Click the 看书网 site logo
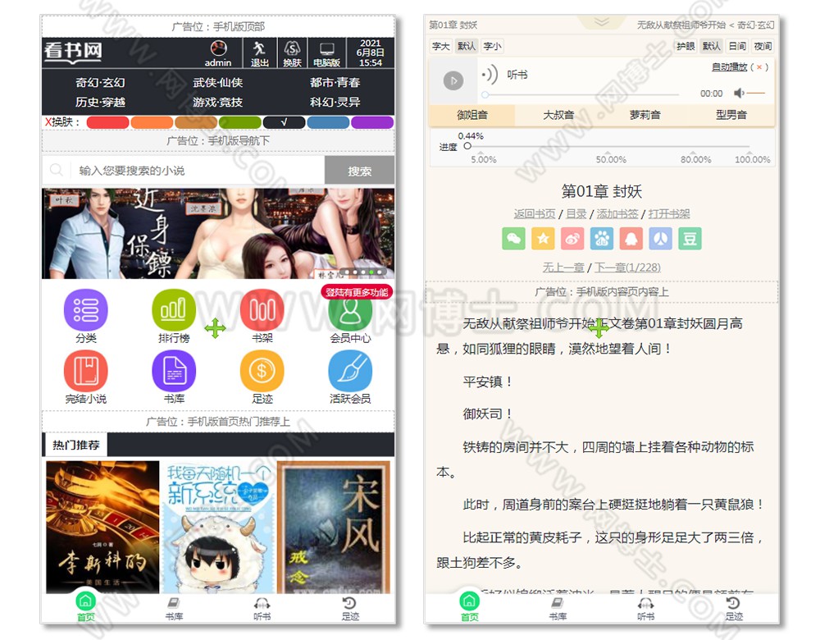The width and height of the screenshot is (820, 640). 73,52
